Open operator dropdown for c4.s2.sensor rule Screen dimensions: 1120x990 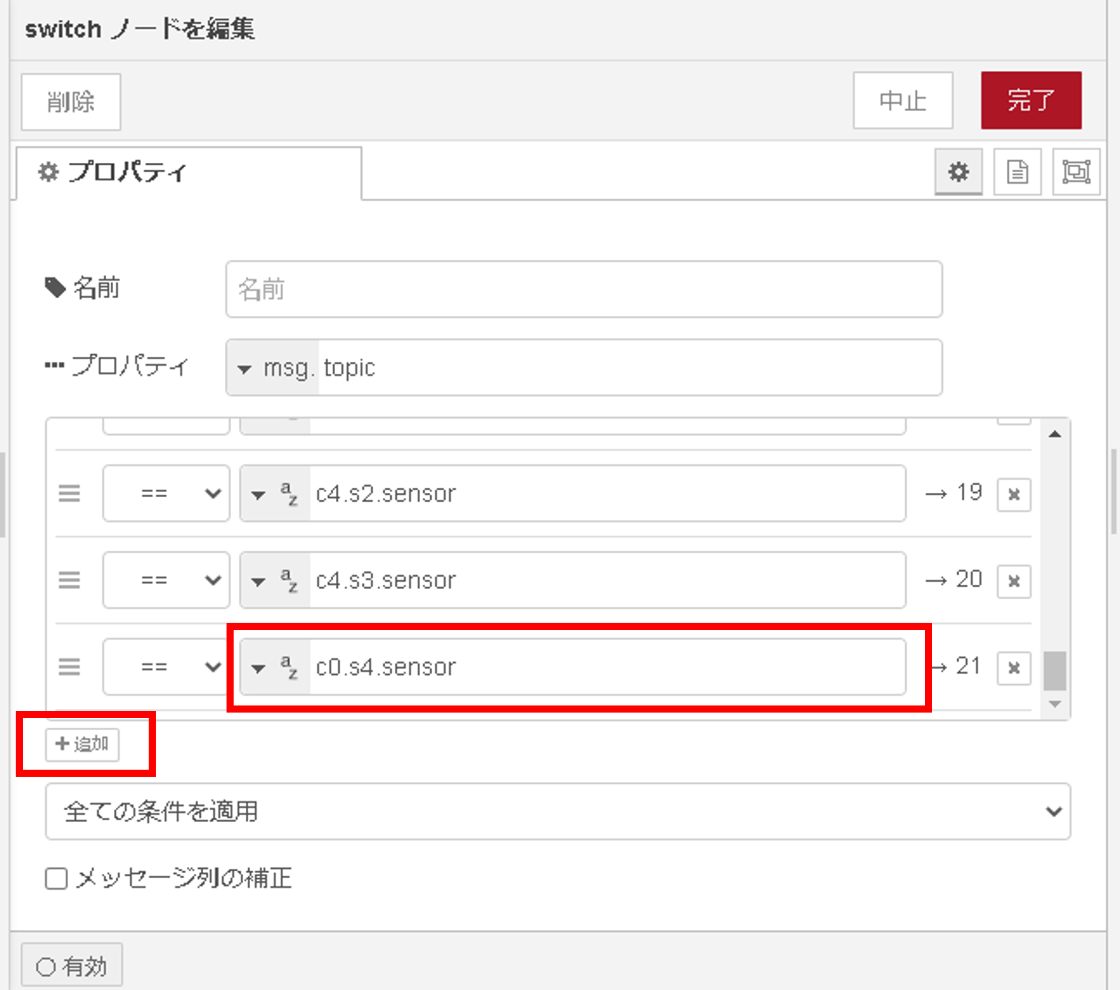pos(166,493)
